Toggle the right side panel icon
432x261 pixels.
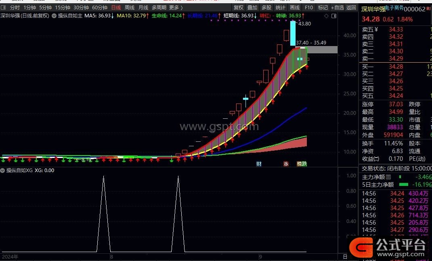(x=333, y=16)
